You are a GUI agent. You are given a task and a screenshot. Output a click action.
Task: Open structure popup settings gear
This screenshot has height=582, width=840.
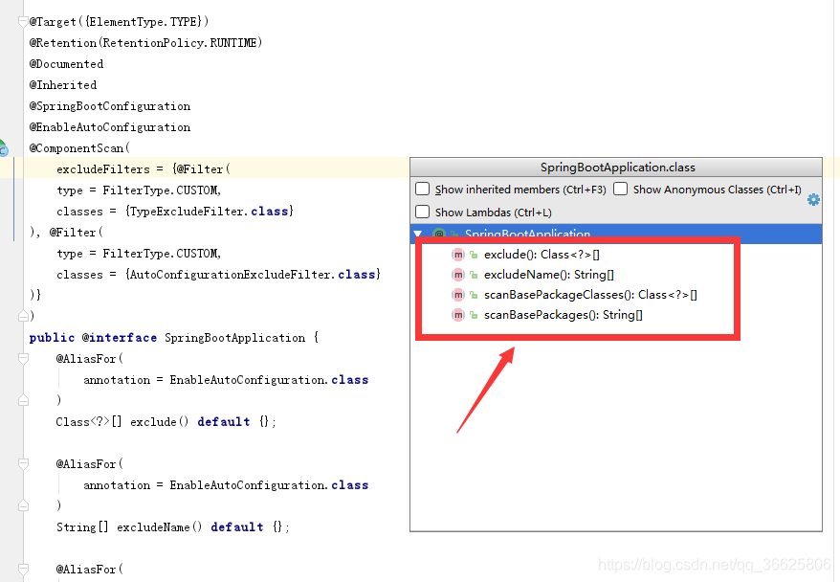pos(813,200)
